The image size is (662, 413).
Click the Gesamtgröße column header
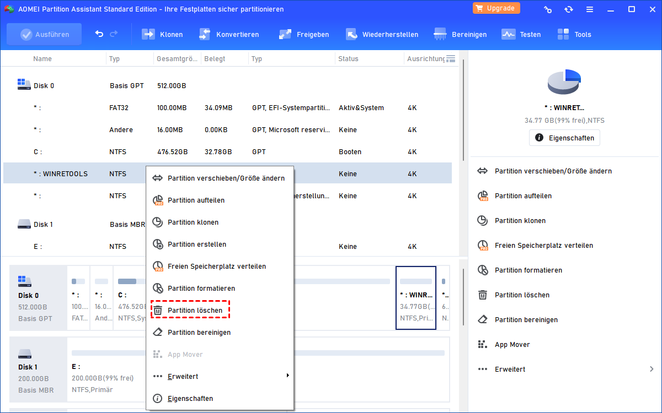[178, 59]
